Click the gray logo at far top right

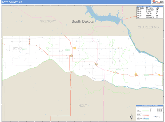pyautogui.click(x=162, y=2)
